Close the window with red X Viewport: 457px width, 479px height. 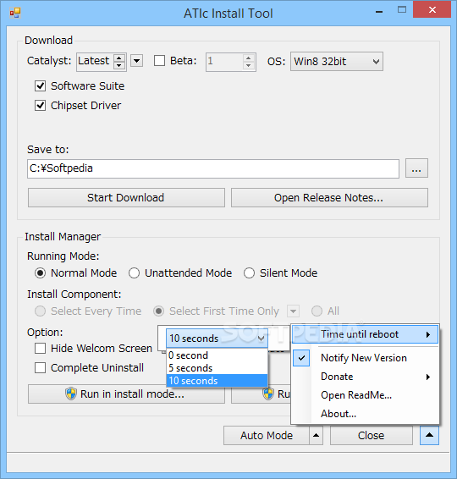pyautogui.click(x=432, y=10)
